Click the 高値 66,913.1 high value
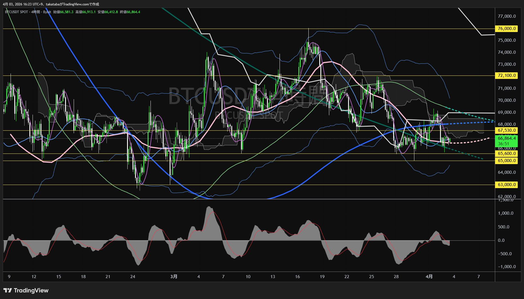Viewport: 524px width, 299px height. pyautogui.click(x=86, y=12)
